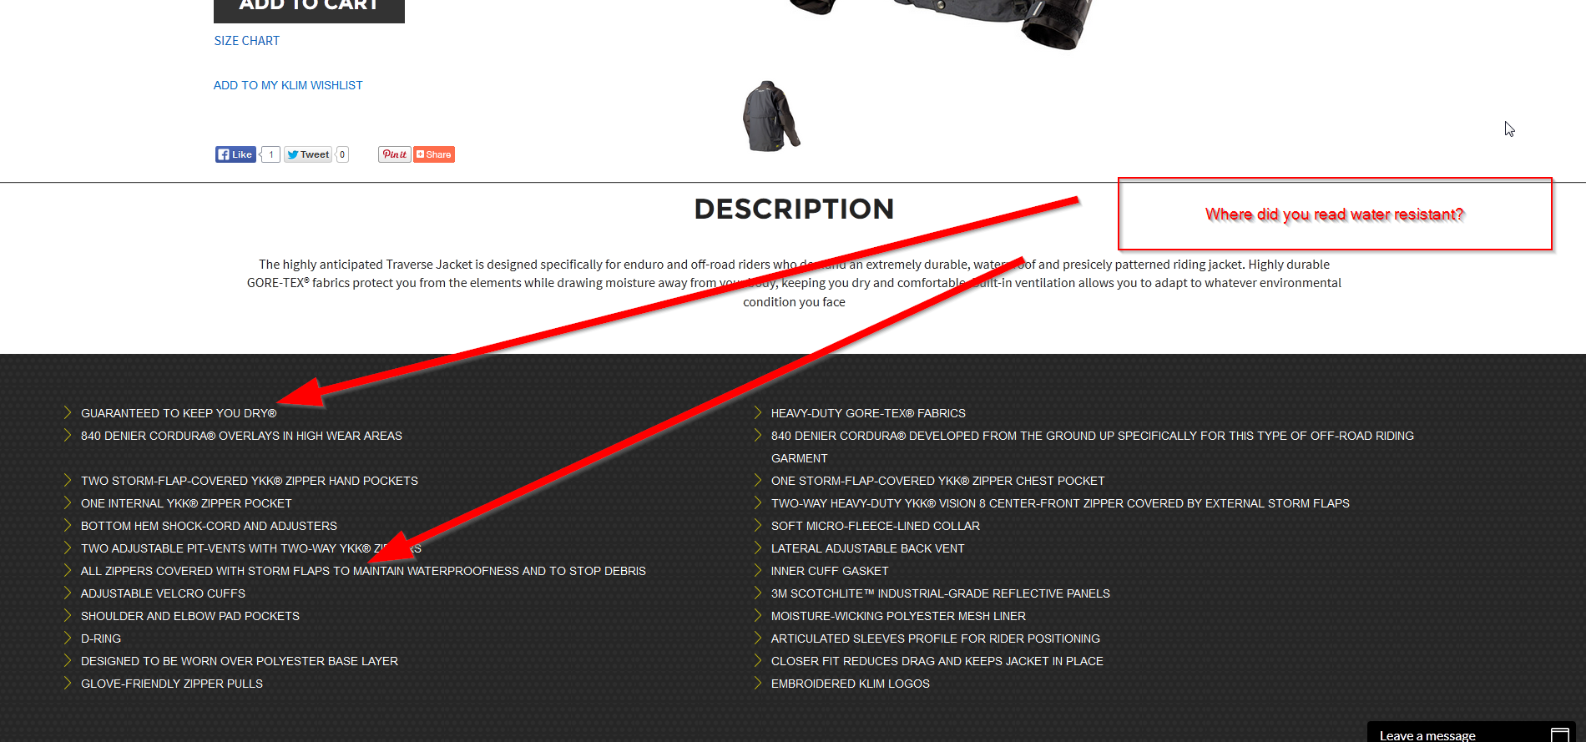
Task: Click the orange Share button
Action: (x=434, y=154)
